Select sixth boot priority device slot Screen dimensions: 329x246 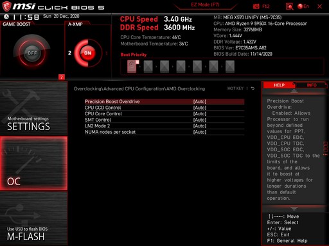pyautogui.click(x=213, y=67)
